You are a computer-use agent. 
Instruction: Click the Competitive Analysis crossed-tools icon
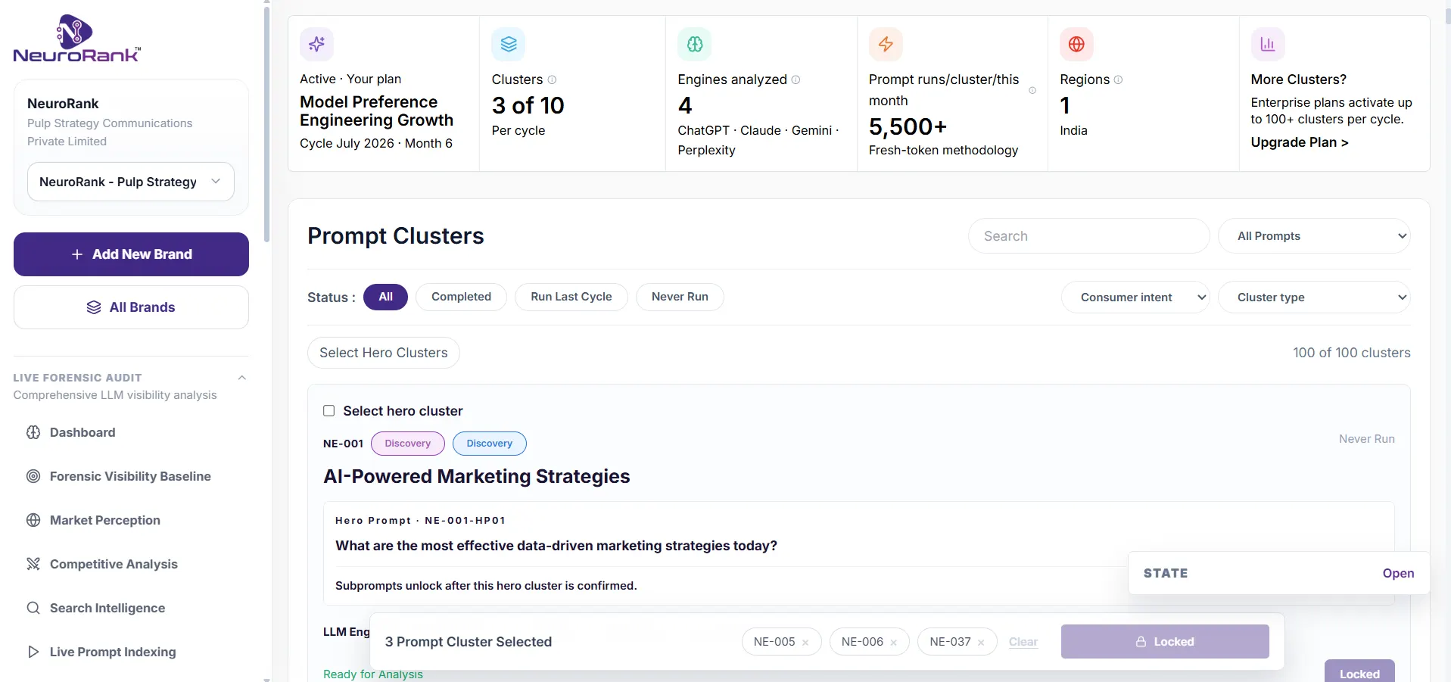pyautogui.click(x=33, y=564)
